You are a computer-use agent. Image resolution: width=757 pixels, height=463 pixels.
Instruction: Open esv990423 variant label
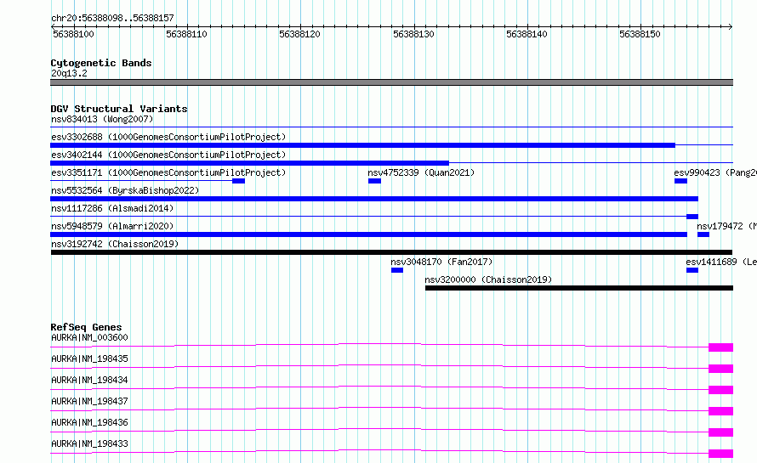[715, 172]
